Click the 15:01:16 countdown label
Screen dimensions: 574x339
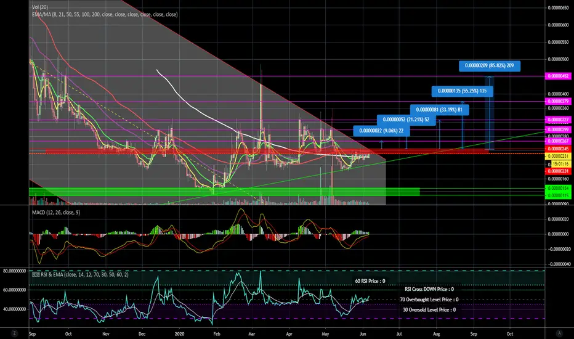(x=560, y=164)
